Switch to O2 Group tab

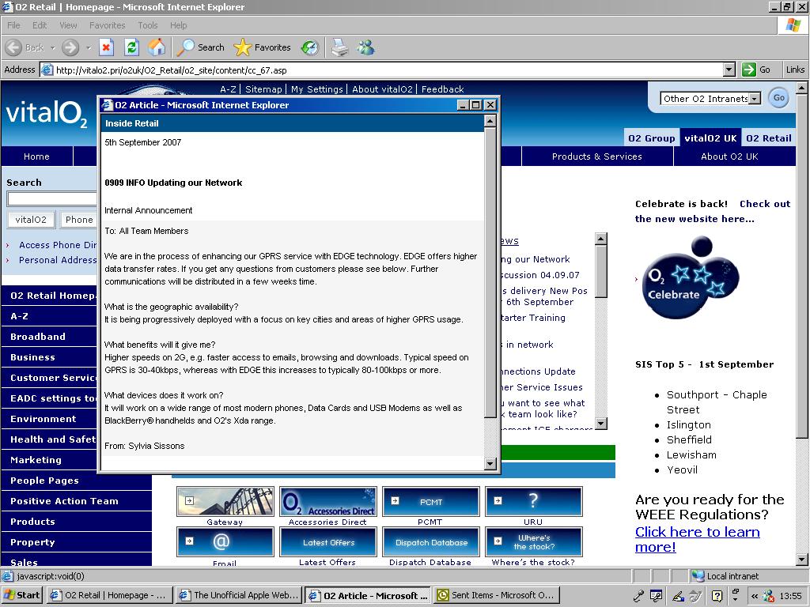pos(652,138)
